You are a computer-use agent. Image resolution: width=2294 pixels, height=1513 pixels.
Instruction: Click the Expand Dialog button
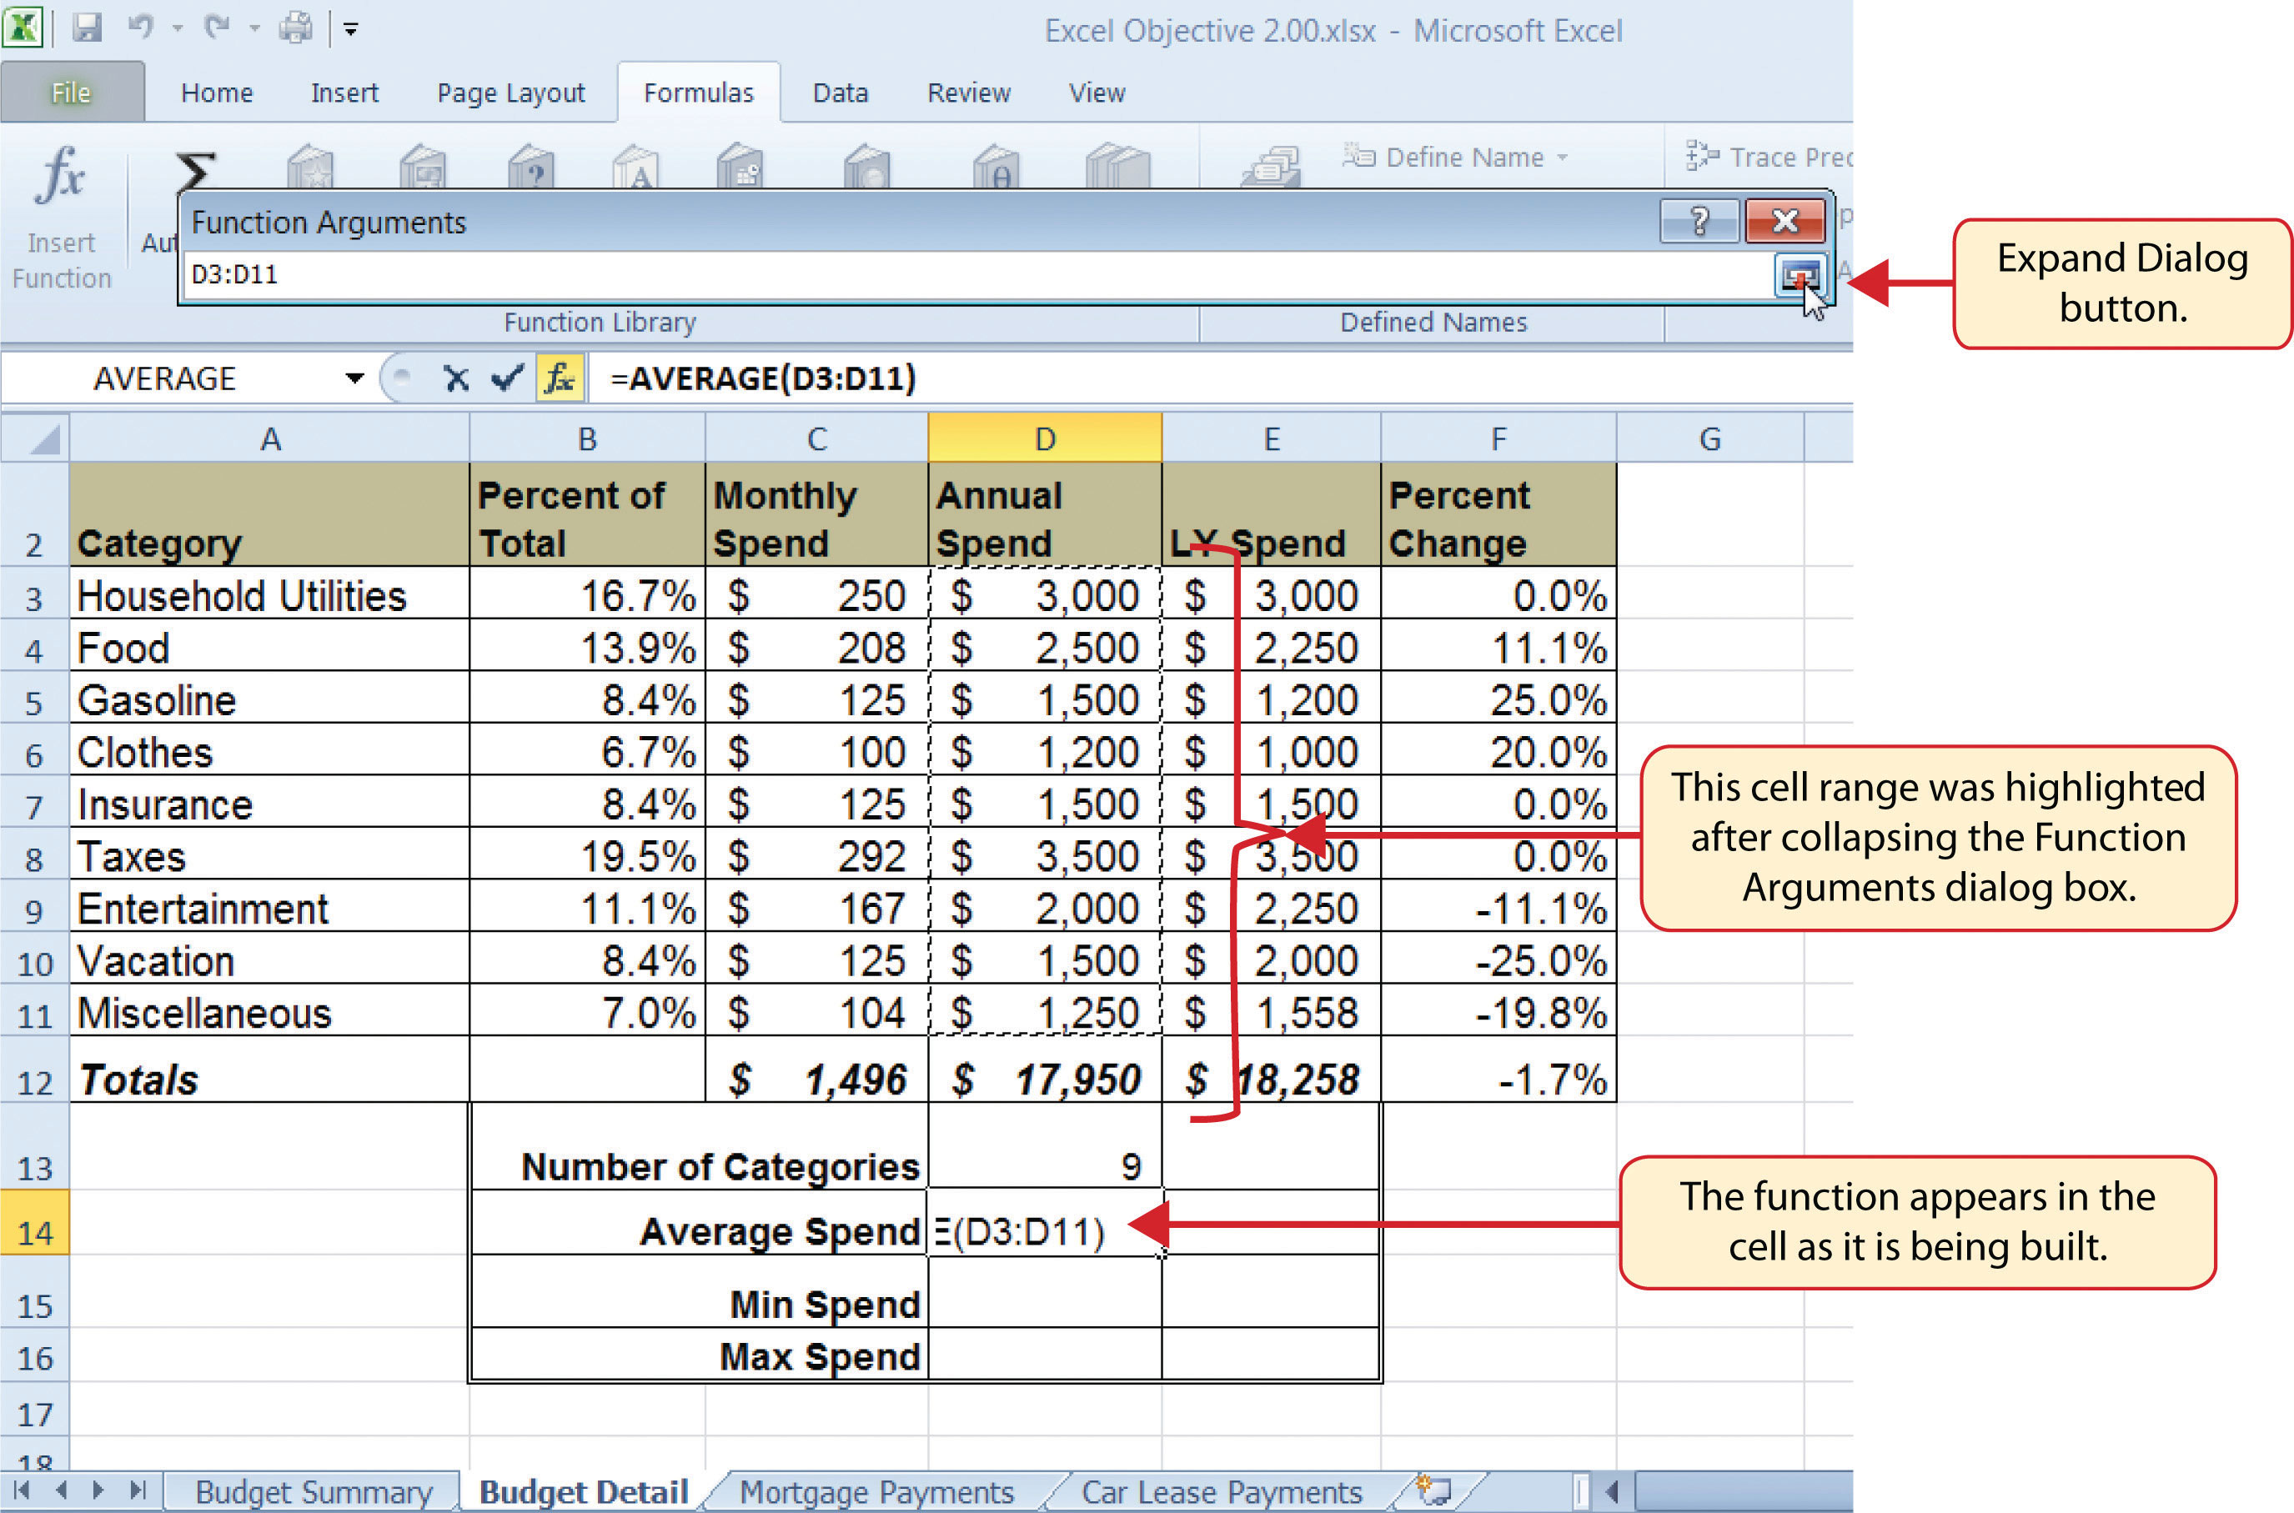(1798, 276)
